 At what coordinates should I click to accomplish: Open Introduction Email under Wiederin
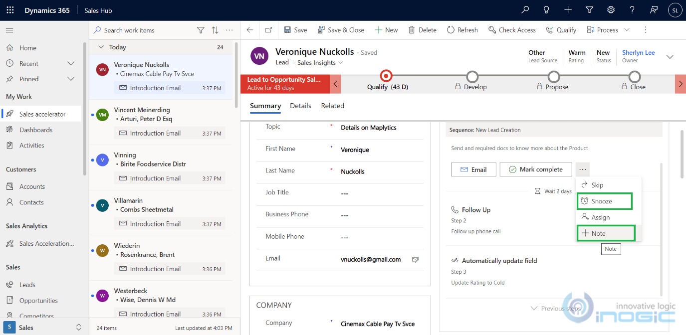(x=170, y=269)
